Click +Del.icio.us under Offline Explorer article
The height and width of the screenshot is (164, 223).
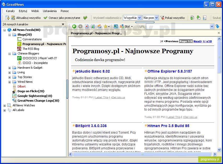point(190,117)
